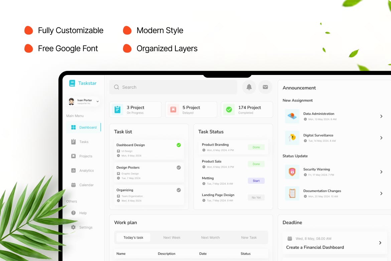Click into the Search input field
Screen dimensions: 391x261
[173, 87]
